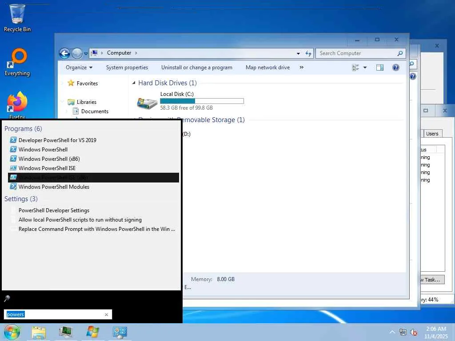Change your view icon in Explorer toolbar

click(x=355, y=67)
